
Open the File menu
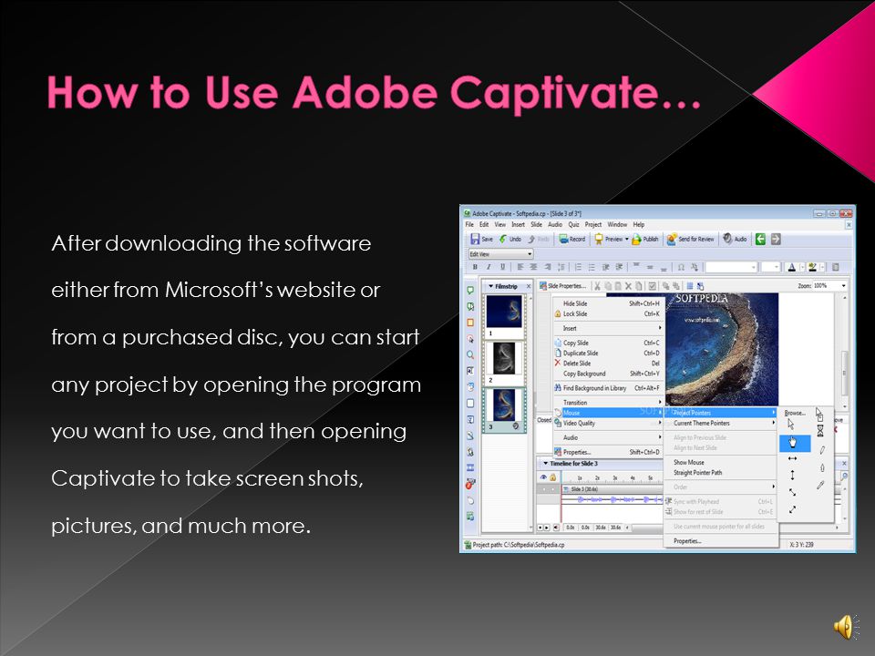[470, 224]
